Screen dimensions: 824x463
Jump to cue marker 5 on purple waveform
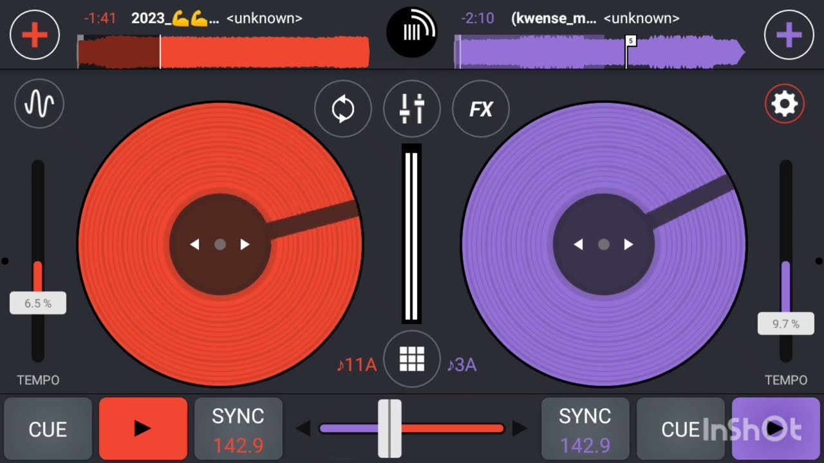tap(630, 41)
